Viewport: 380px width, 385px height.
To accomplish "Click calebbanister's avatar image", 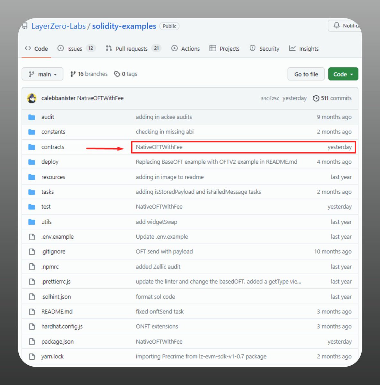I will [32, 98].
